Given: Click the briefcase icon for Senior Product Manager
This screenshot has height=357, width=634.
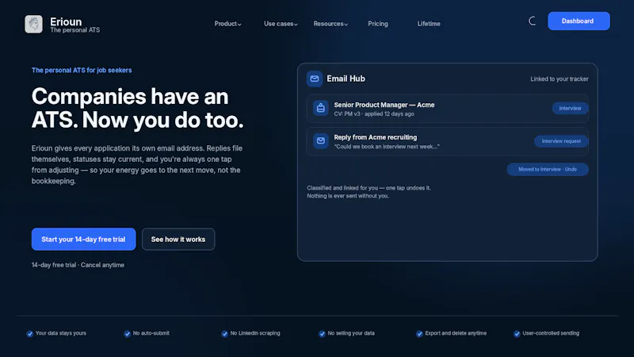Looking at the screenshot, I should (x=321, y=108).
